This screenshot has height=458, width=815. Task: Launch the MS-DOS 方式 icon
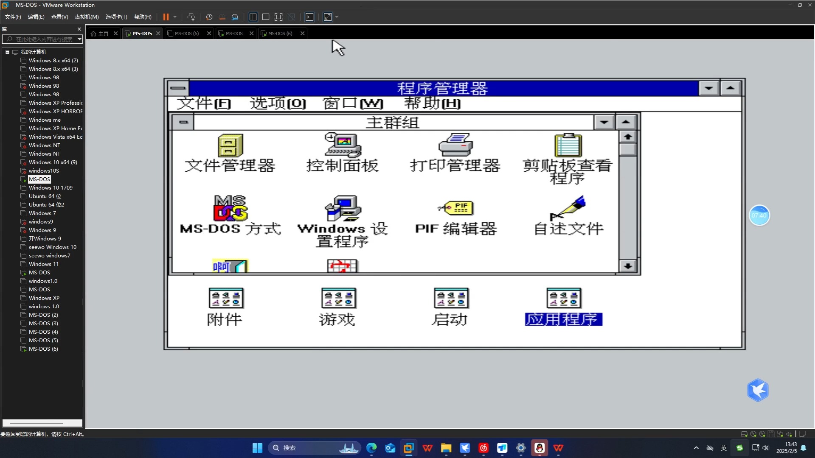tap(230, 208)
